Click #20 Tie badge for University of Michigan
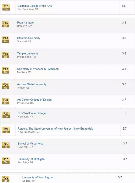This screenshot has height=183, width=135. point(6,161)
